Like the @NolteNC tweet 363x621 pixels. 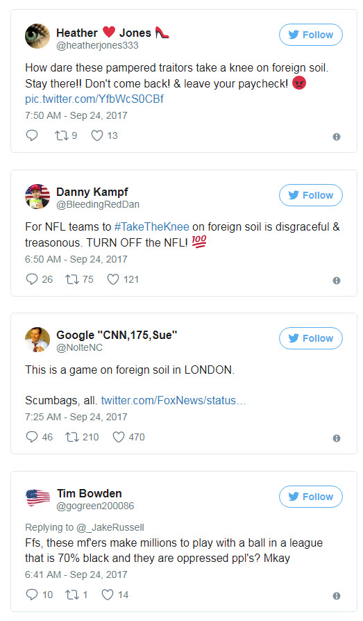119,437
